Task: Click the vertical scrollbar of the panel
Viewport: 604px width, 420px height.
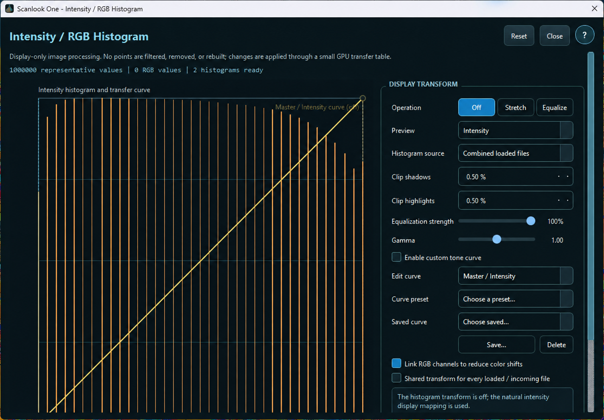Action: pos(590,232)
